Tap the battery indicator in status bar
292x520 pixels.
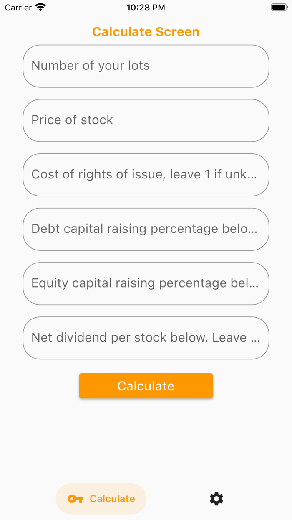pyautogui.click(x=279, y=7)
